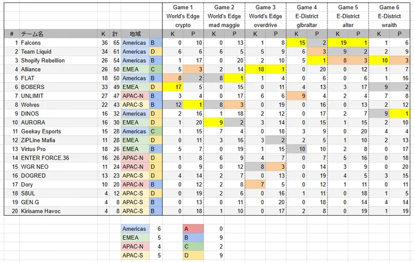Click Team Liquid total score 61
This screenshot has width=414, height=262.
coord(115,52)
